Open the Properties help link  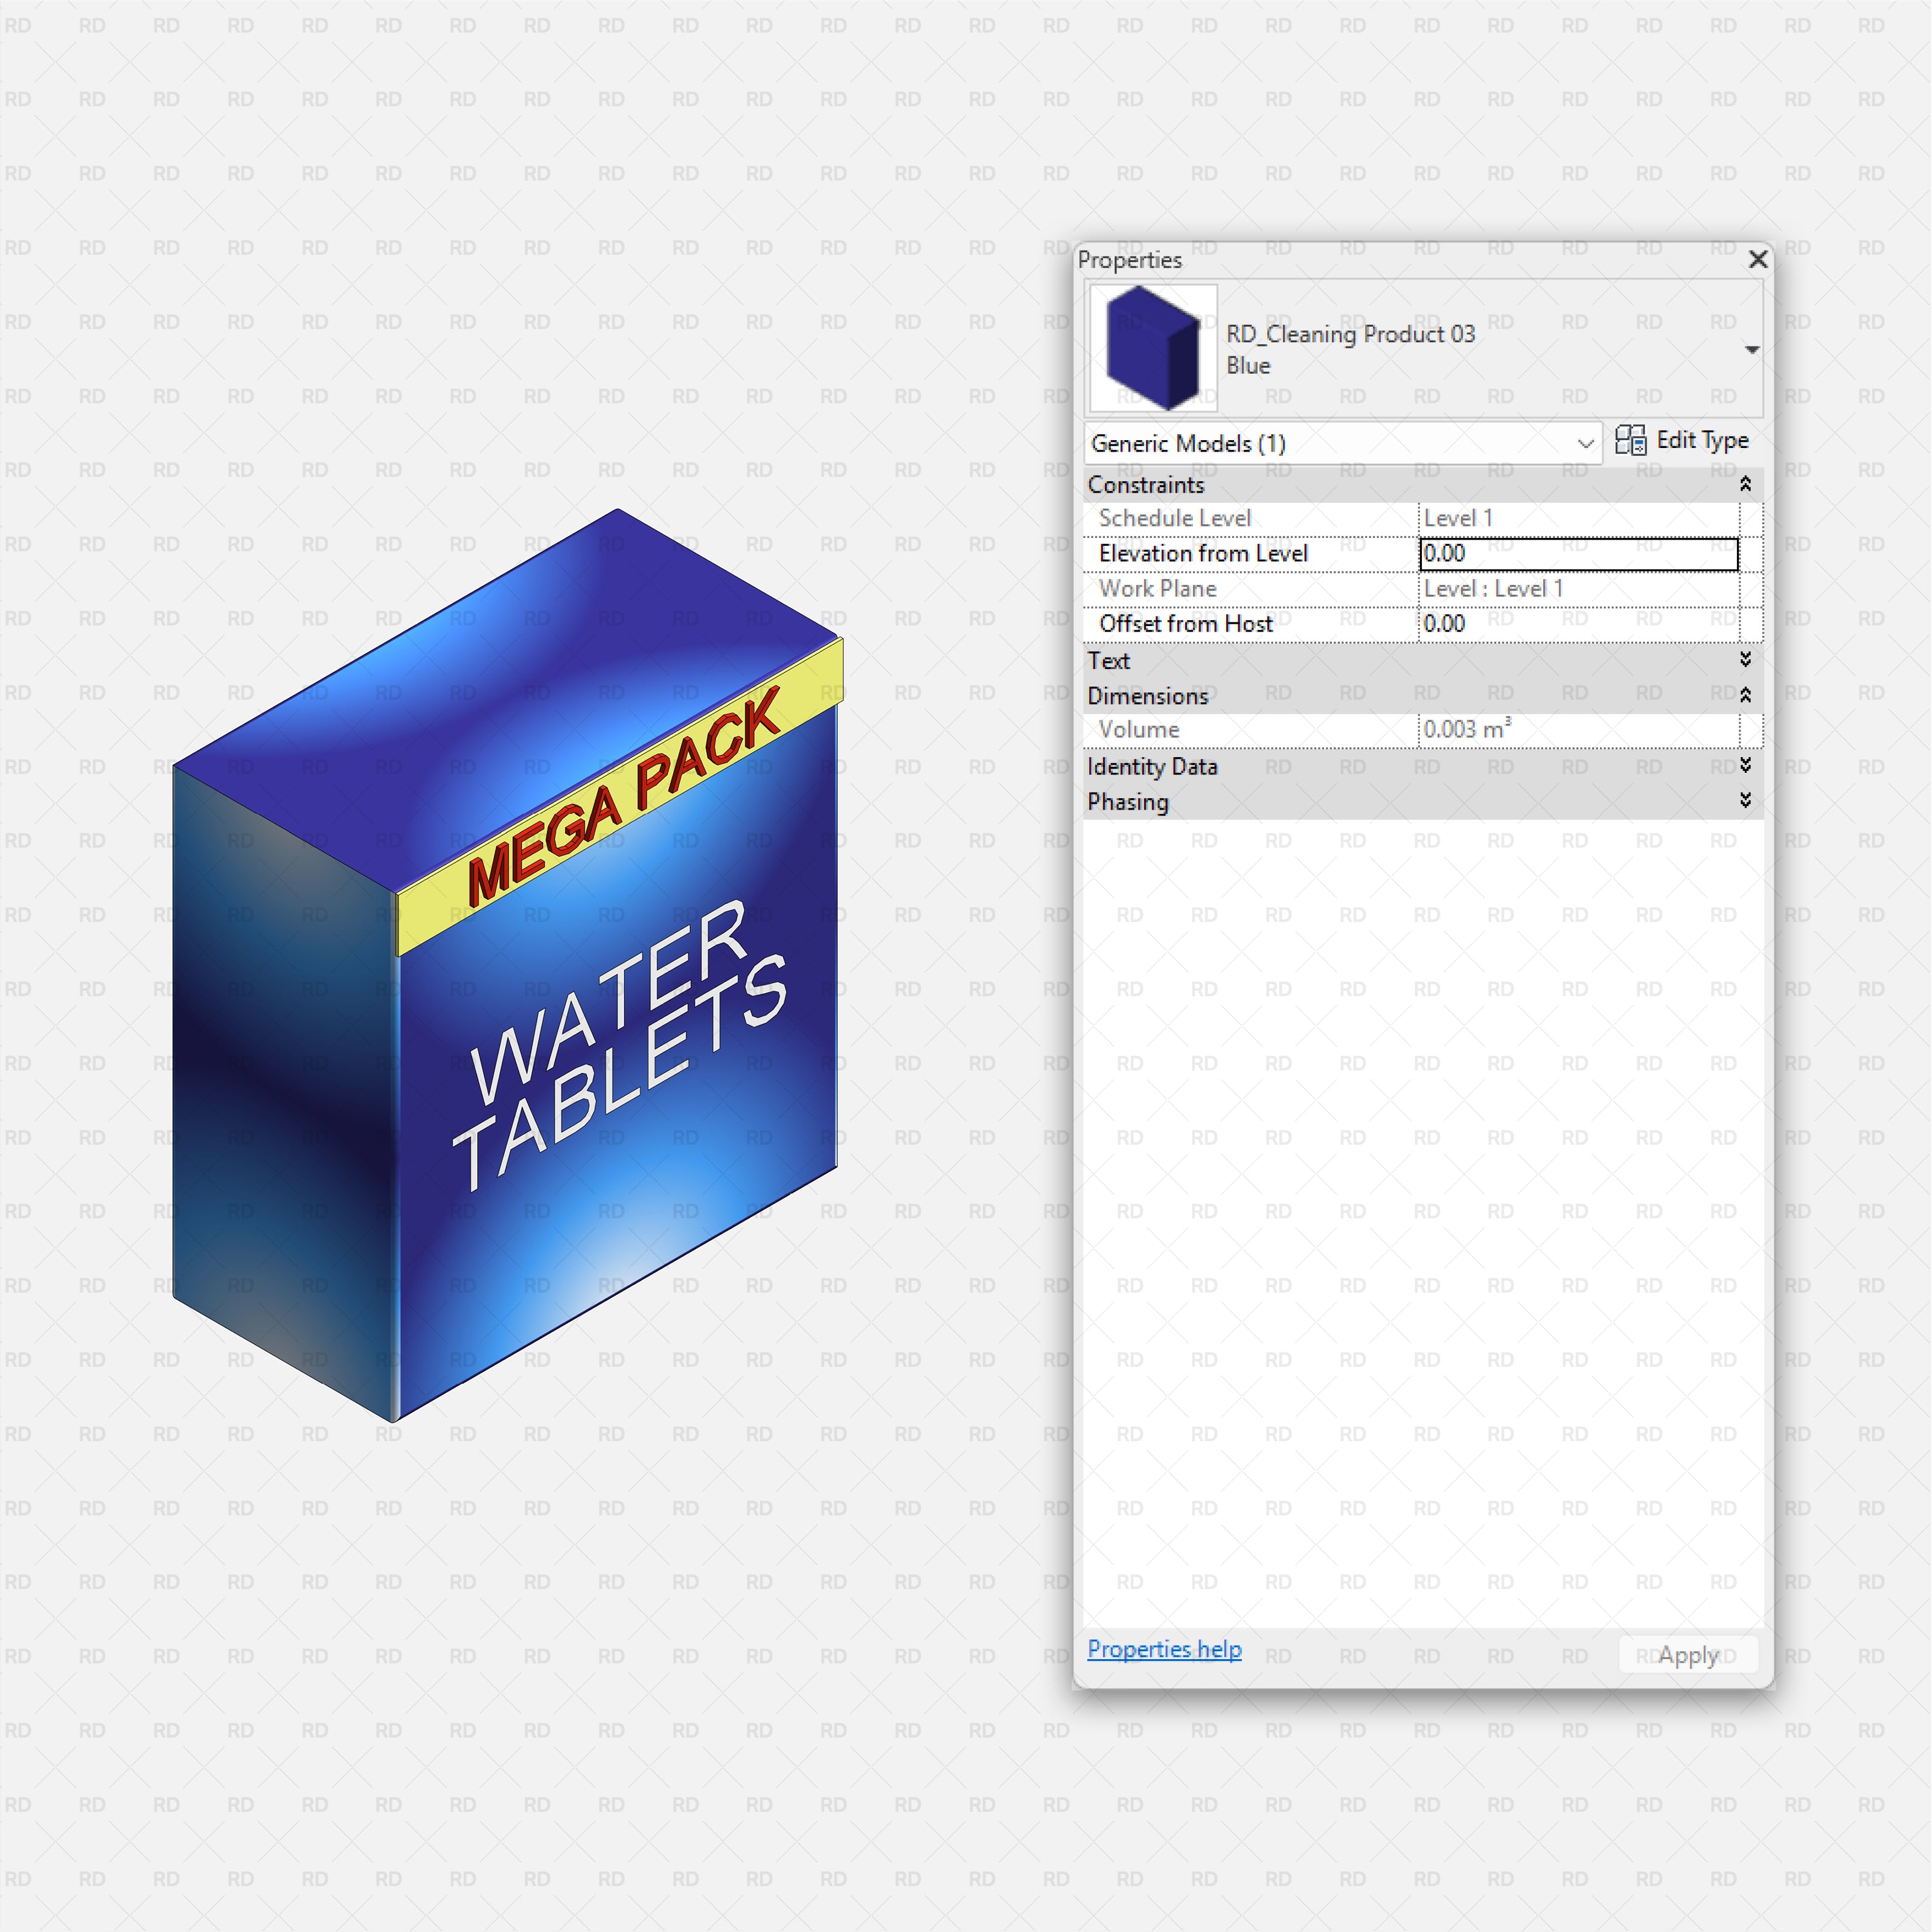click(1164, 1649)
